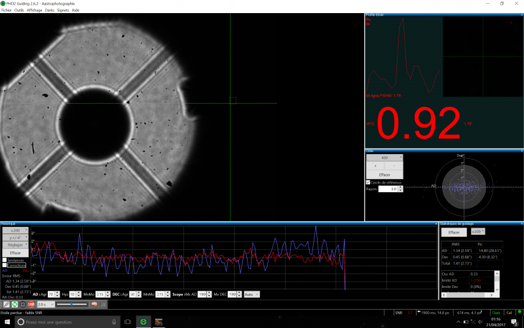The image size is (524, 328).
Task: Click Effacer button in Cible panel
Action: [x=384, y=174]
